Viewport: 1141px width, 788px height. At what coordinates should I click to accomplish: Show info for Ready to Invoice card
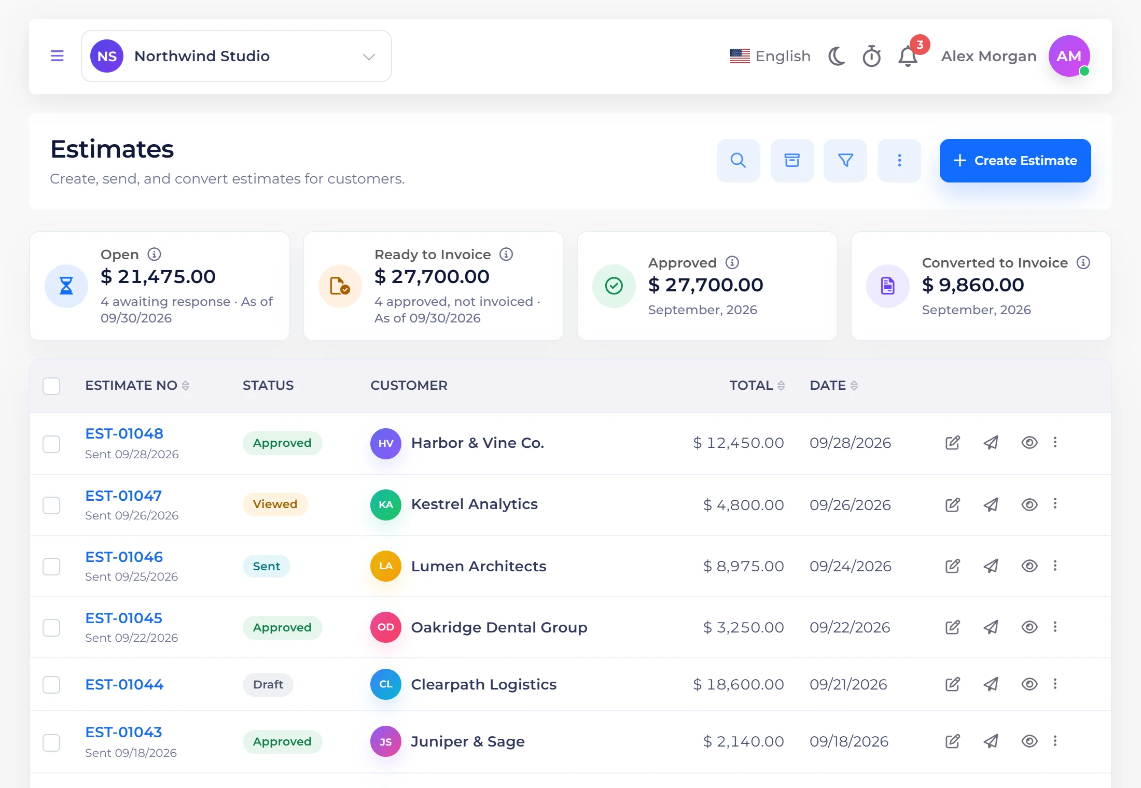click(x=506, y=254)
